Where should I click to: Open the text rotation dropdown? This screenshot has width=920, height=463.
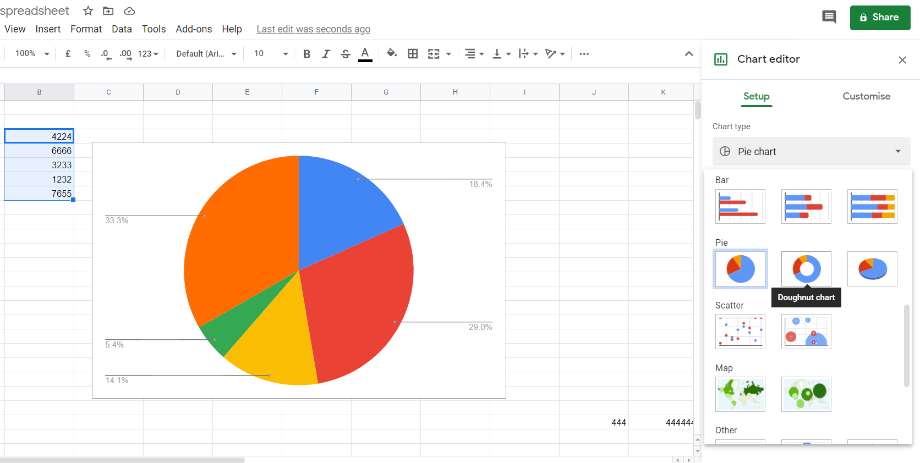(555, 54)
